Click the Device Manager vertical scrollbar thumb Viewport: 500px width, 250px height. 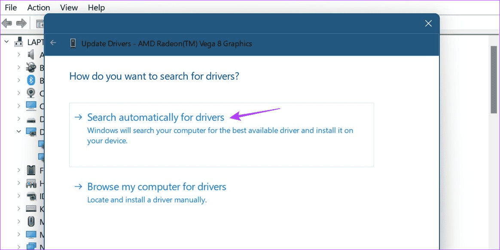tap(494, 80)
